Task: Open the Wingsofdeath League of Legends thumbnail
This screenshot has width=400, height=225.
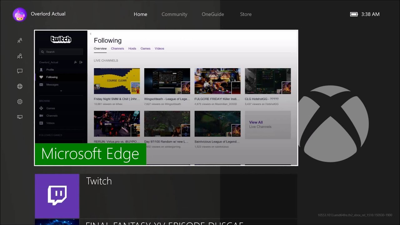Action: click(167, 81)
